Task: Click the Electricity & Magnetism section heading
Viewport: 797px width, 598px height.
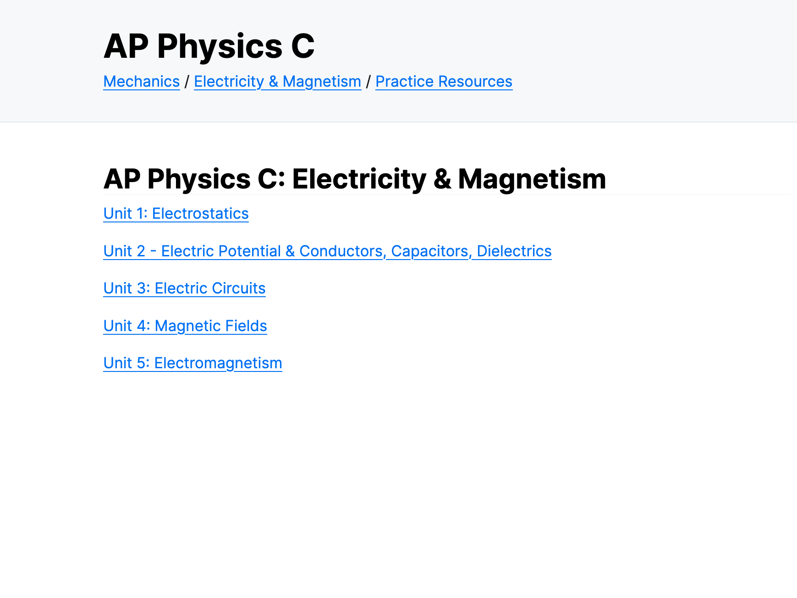Action: [x=354, y=179]
